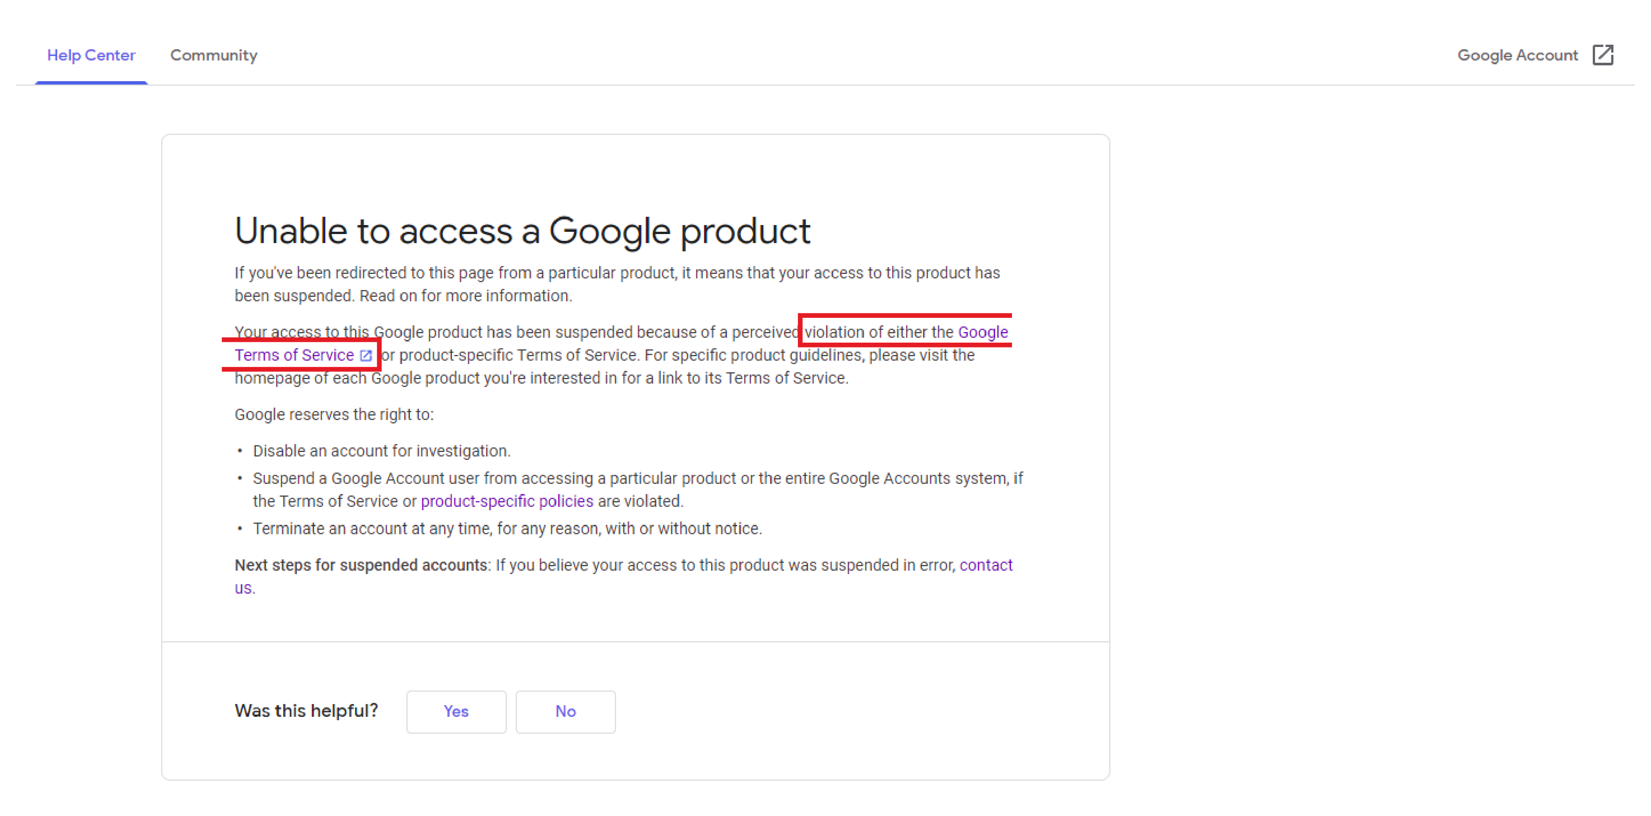Select the Disable an account for investigation bullet

point(381,451)
